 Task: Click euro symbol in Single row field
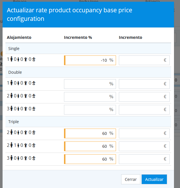tap(165, 60)
